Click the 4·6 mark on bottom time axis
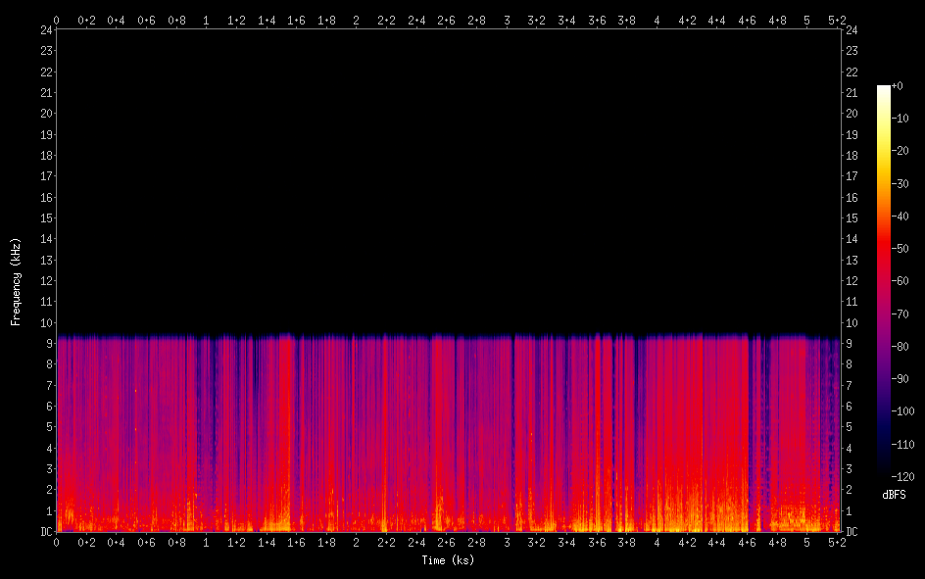The height and width of the screenshot is (579, 925). point(747,542)
